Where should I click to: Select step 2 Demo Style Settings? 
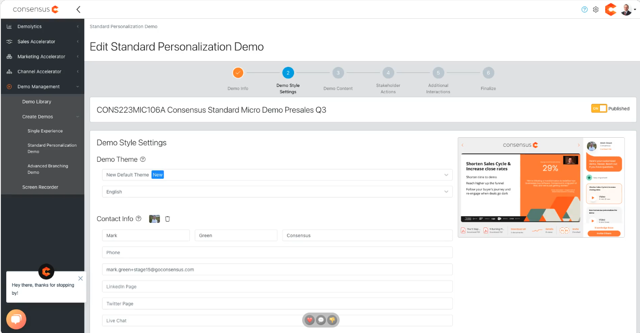288,73
